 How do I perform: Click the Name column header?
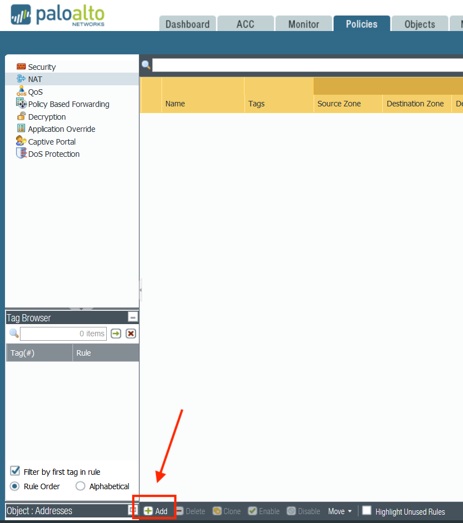(175, 104)
